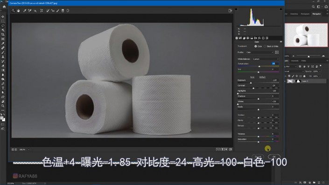Select the Red Eye Removal tool
Image resolution: width=329 pixels, height=185 pixels.
point(53,11)
